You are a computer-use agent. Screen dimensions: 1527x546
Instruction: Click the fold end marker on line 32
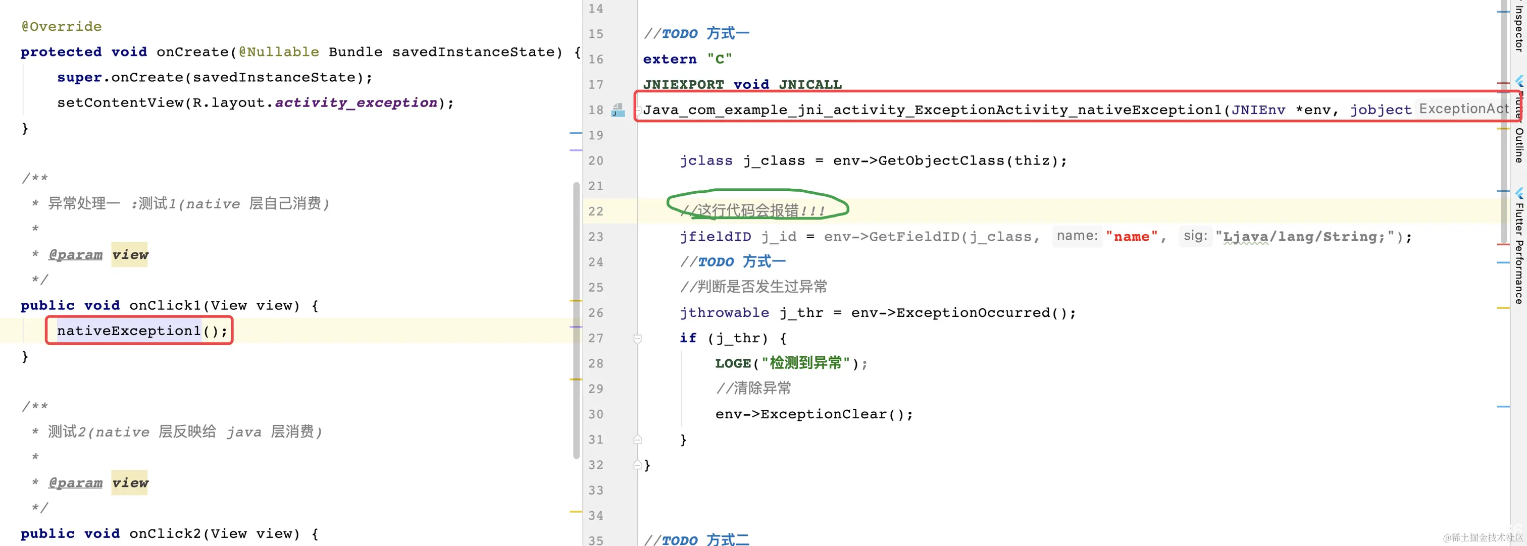(637, 465)
